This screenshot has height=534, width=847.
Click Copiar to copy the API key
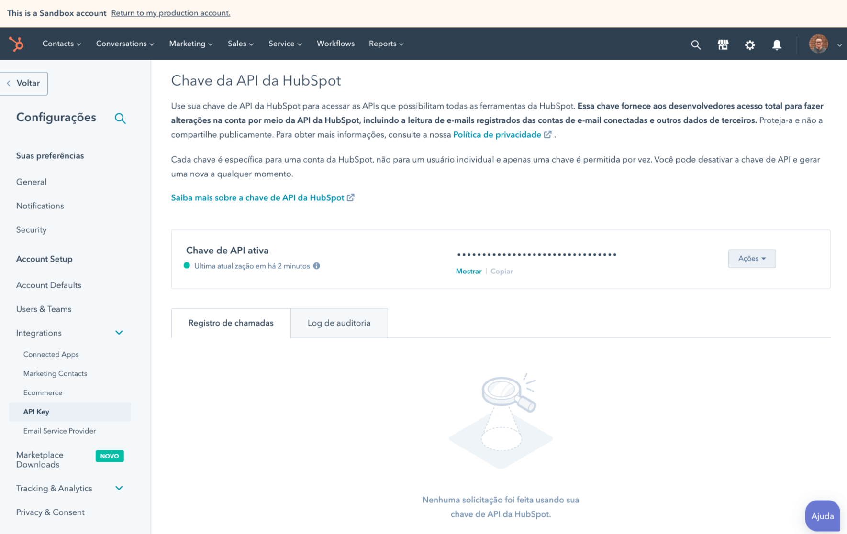pyautogui.click(x=502, y=271)
